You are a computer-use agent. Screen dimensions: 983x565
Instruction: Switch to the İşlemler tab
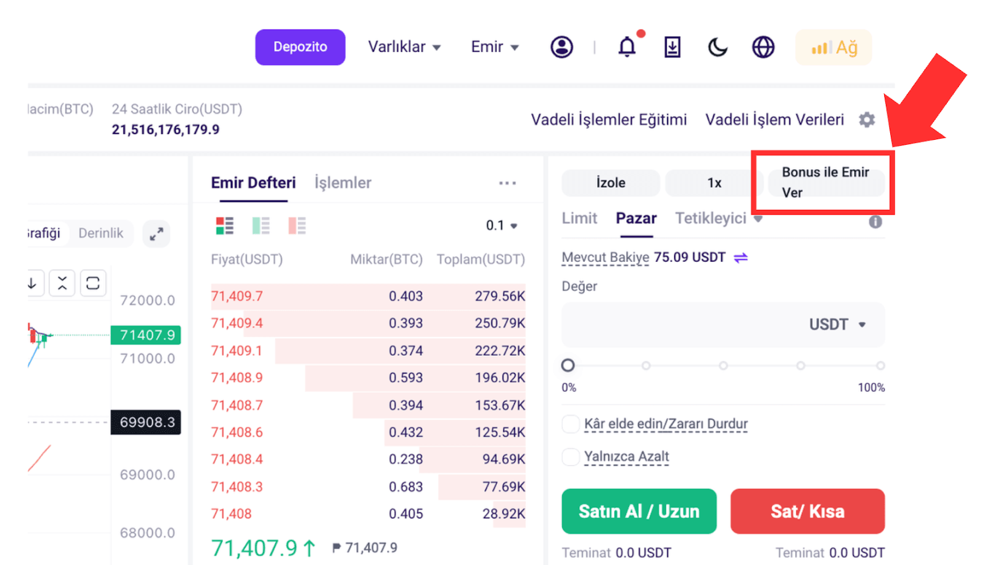343,183
